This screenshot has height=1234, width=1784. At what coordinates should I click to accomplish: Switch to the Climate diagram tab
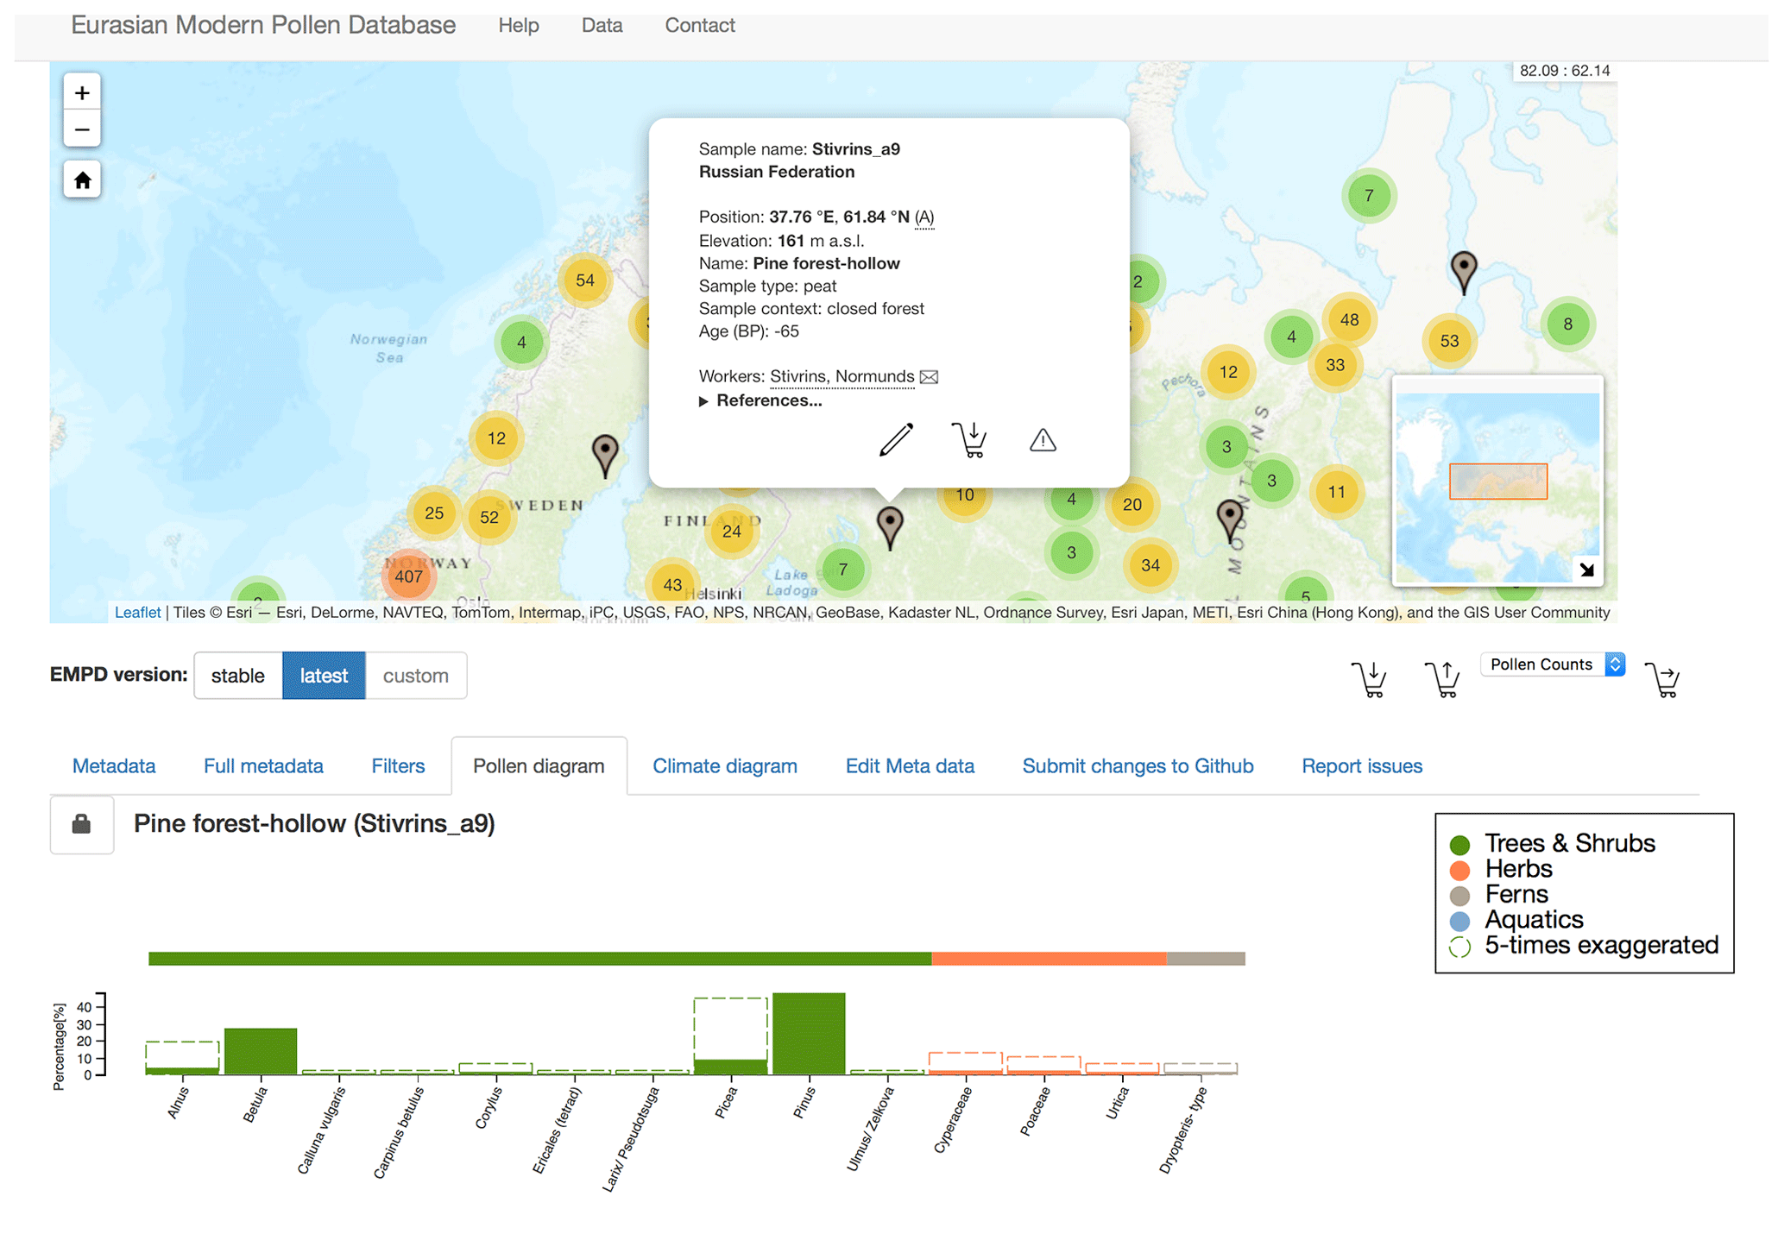[724, 766]
